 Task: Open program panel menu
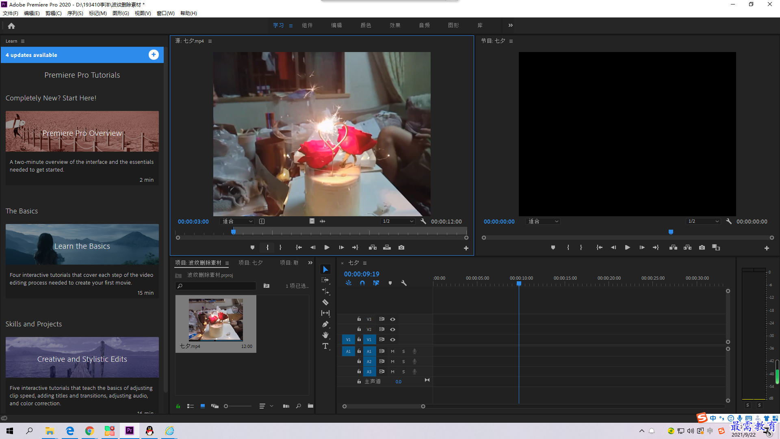click(511, 41)
